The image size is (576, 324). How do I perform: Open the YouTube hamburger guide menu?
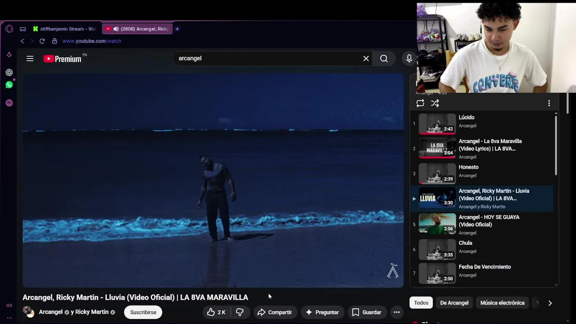pos(30,58)
